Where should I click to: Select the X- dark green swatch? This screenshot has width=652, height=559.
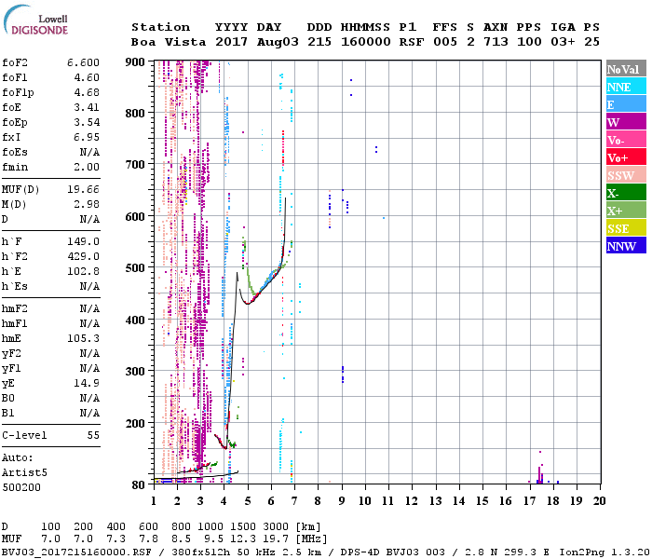pos(626,193)
